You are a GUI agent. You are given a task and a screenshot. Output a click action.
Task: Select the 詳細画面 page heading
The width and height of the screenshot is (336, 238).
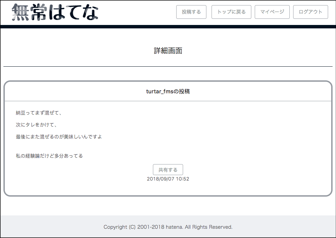[168, 51]
